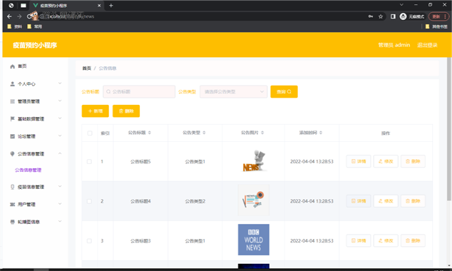Expand the 用户管理 sidebar menu
Screen dimensions: 452x271
[35, 205]
